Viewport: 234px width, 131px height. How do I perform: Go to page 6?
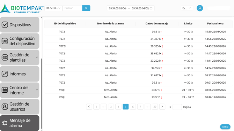pos(133,107)
